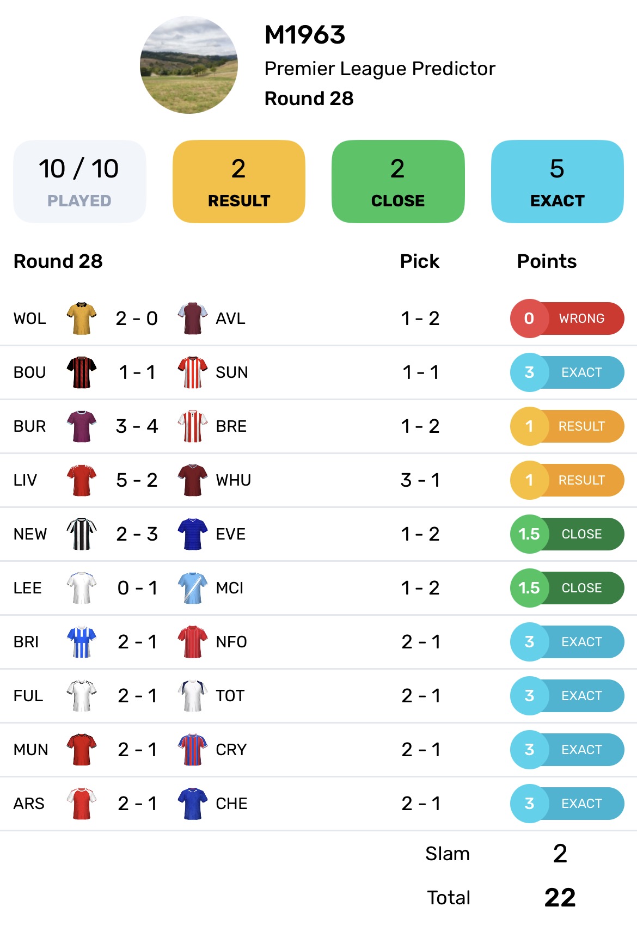The width and height of the screenshot is (637, 925).
Task: Tap the Manchester City sky-blue jersey
Action: click(193, 588)
